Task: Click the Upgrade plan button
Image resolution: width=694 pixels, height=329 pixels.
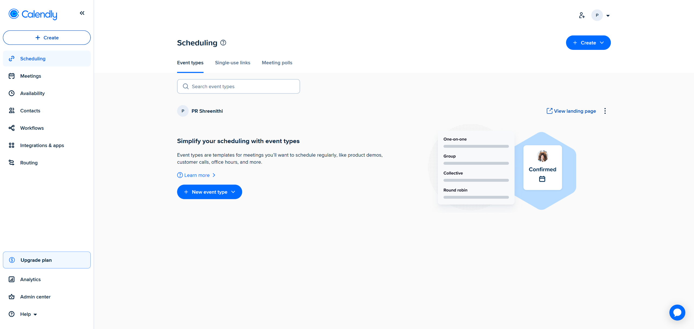Action: click(47, 260)
